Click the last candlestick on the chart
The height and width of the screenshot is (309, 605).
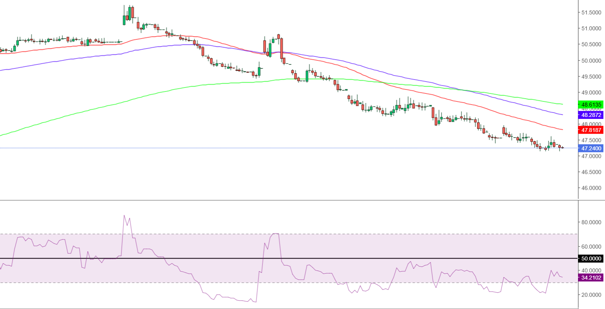click(562, 148)
